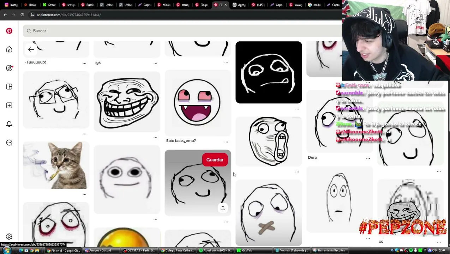The image size is (450, 254).
Task: Open site info icon beside the URL
Action: coord(32,15)
